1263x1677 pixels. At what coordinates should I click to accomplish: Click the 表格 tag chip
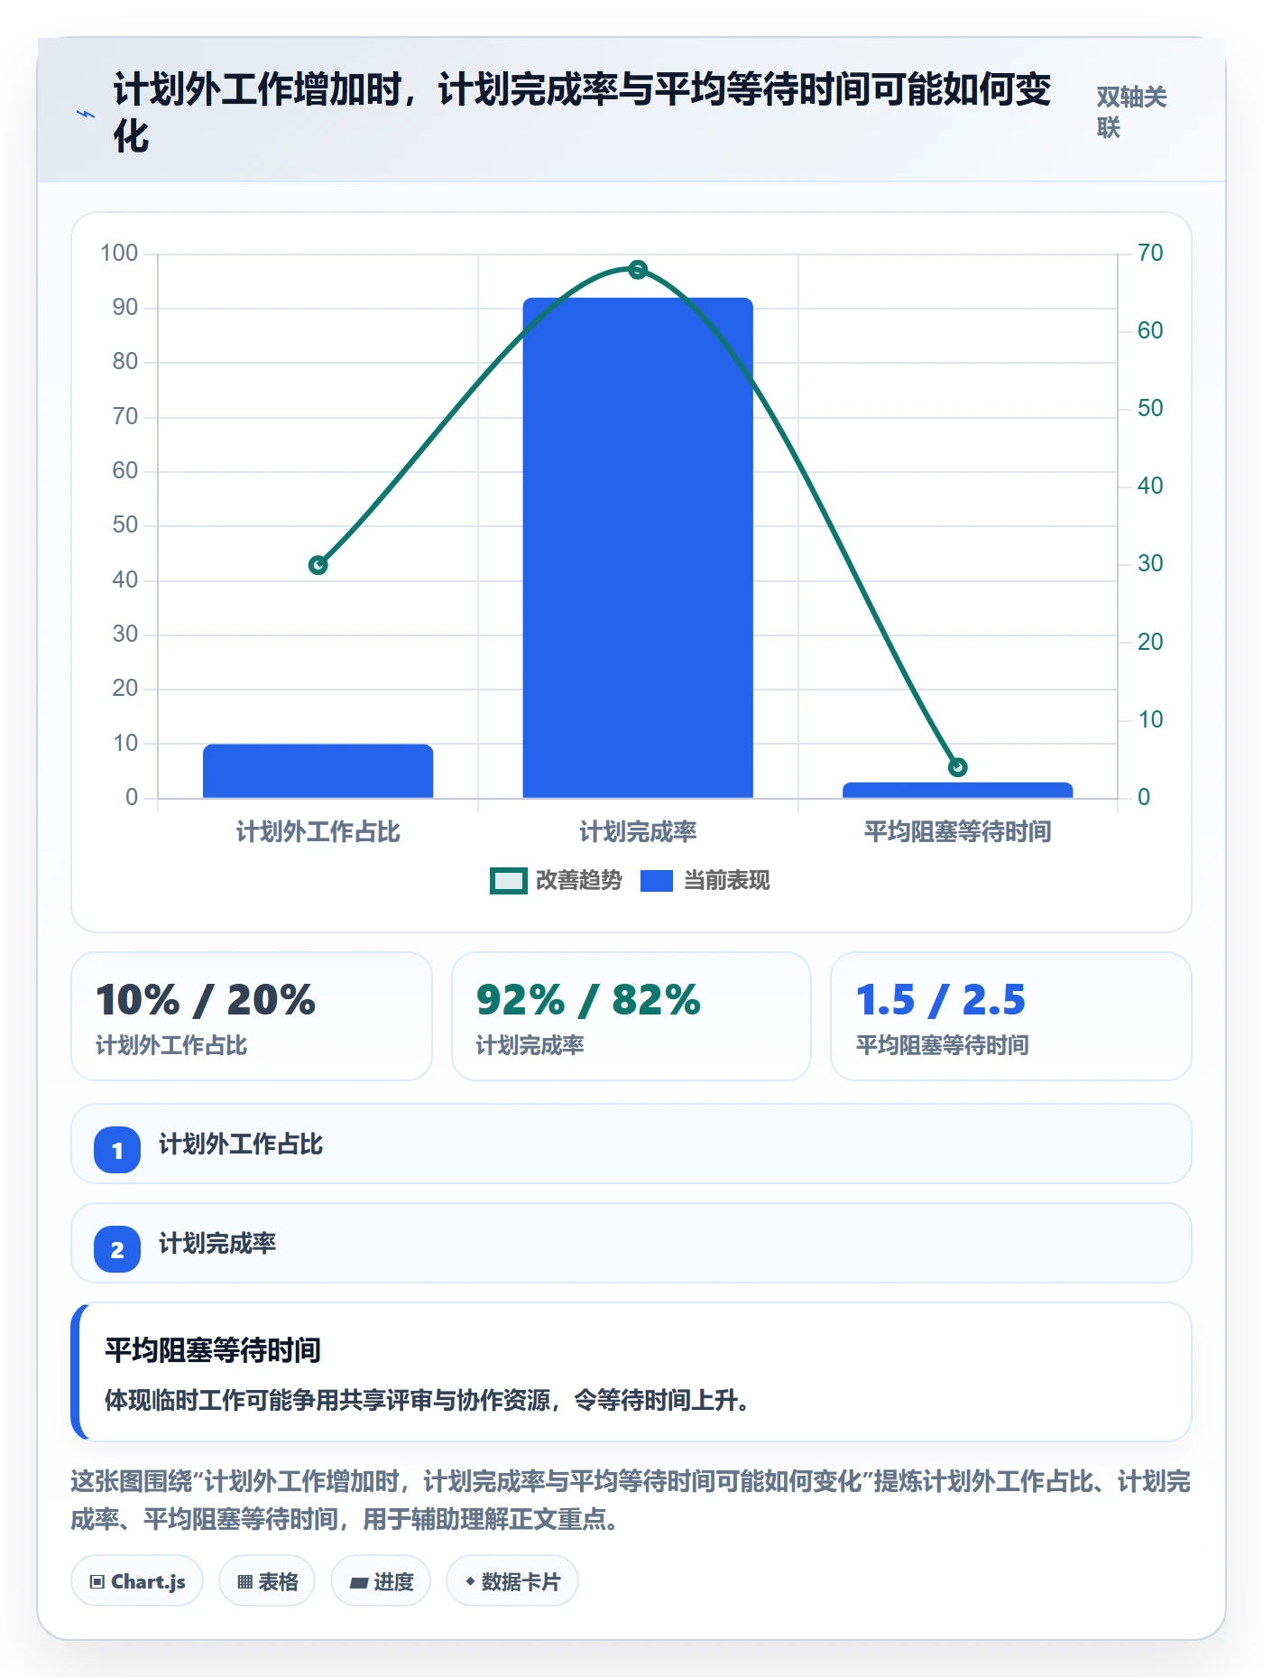(x=267, y=1580)
